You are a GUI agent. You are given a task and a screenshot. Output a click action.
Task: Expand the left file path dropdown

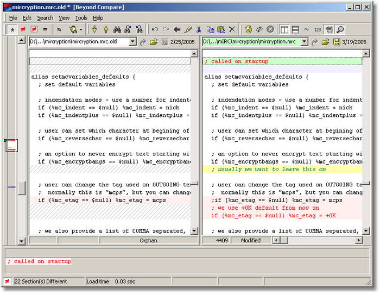[132, 41]
